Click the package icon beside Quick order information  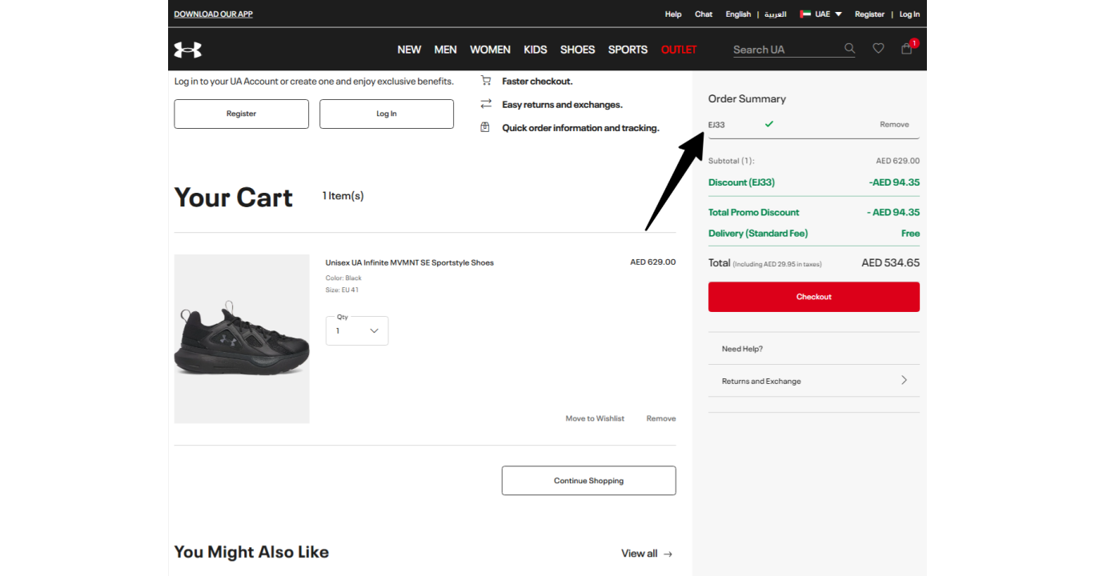click(x=485, y=127)
